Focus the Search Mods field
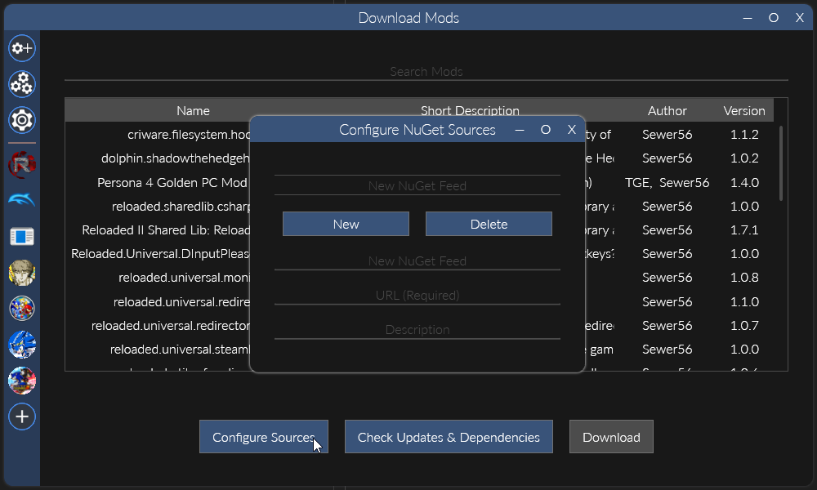Viewport: 817px width, 490px height. tap(426, 71)
